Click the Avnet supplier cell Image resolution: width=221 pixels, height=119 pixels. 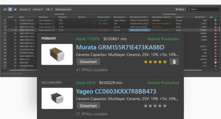tap(178, 30)
